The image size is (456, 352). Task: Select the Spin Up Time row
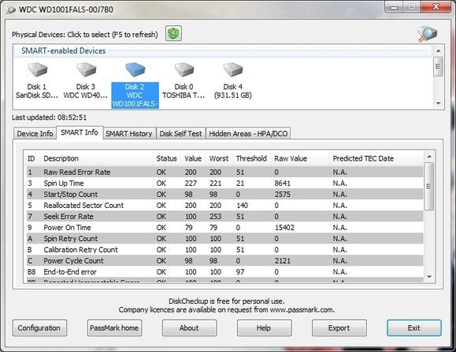pyautogui.click(x=224, y=183)
